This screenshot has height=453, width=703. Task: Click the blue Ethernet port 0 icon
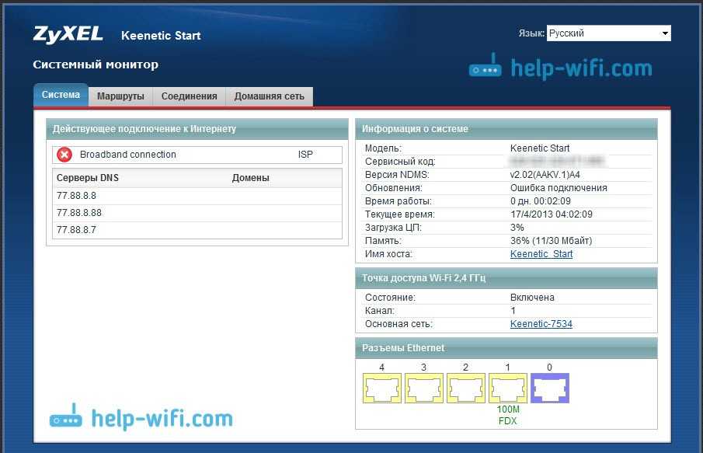549,388
